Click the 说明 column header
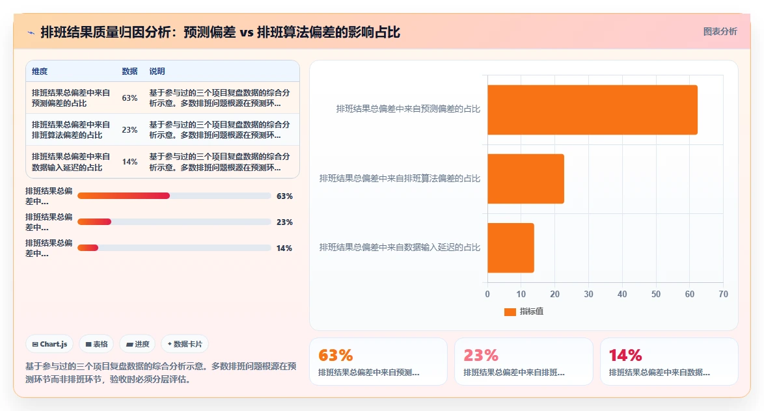Image resolution: width=764 pixels, height=411 pixels. pos(157,71)
